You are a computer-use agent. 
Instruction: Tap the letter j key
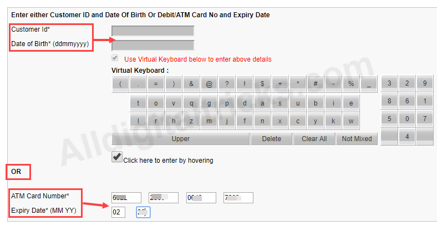click(x=227, y=121)
